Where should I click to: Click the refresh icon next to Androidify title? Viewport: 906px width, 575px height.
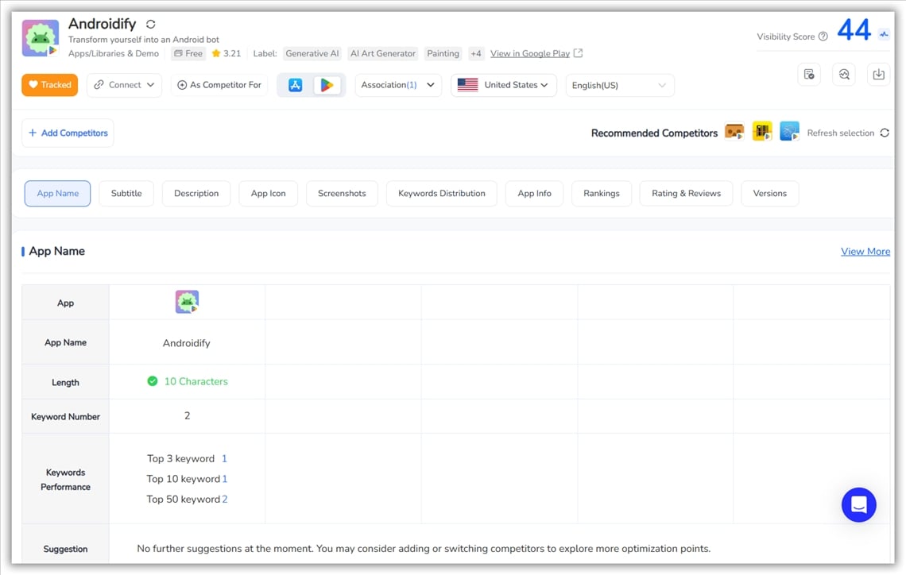point(151,25)
